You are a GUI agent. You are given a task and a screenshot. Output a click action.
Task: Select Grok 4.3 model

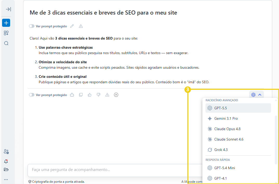238,150
